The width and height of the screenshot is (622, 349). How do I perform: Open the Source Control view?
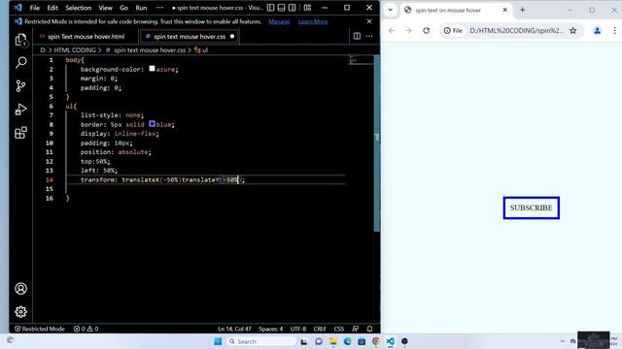click(20, 86)
